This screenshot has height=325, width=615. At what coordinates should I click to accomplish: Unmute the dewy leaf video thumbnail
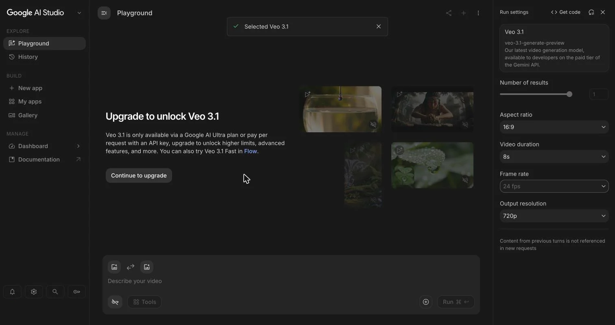tap(465, 180)
